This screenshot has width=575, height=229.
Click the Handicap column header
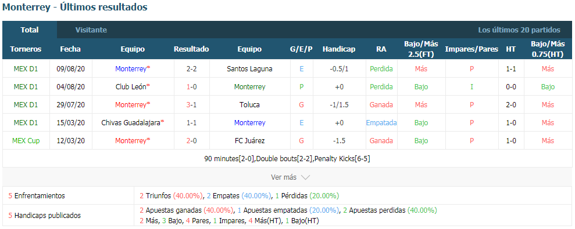[339, 49]
